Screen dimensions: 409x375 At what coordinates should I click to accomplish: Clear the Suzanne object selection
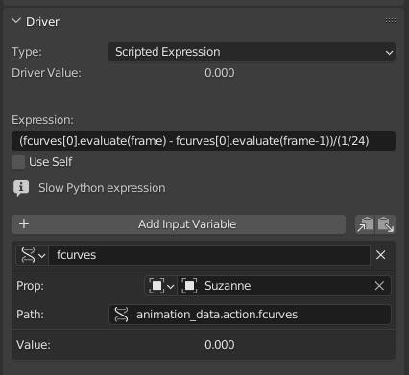point(379,286)
